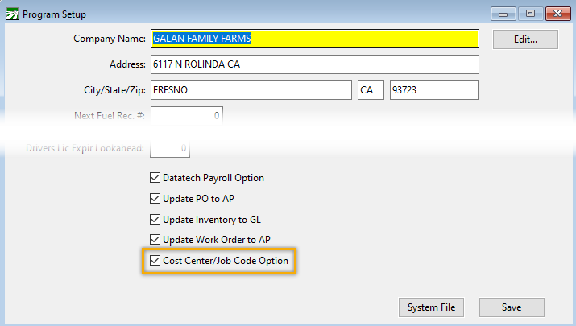Toggle the Update PO to AP checkbox
The width and height of the screenshot is (576, 326).
click(155, 199)
